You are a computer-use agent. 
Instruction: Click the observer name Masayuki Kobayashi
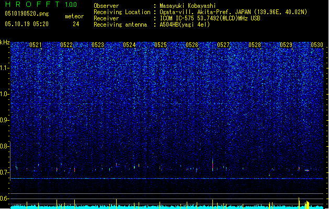click(187, 6)
